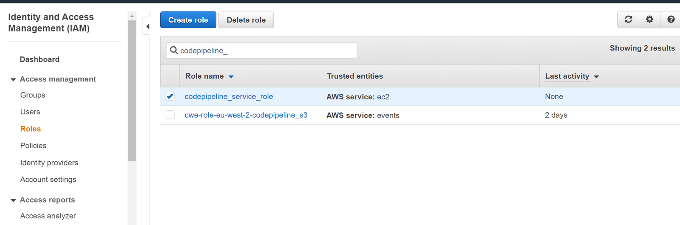Sort by Role name arrow
Viewport: 680px width, 225px height.
coord(231,77)
